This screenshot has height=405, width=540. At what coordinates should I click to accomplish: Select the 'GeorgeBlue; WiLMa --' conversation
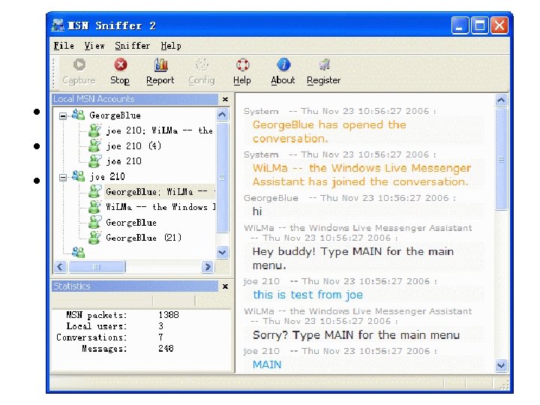tap(160, 191)
